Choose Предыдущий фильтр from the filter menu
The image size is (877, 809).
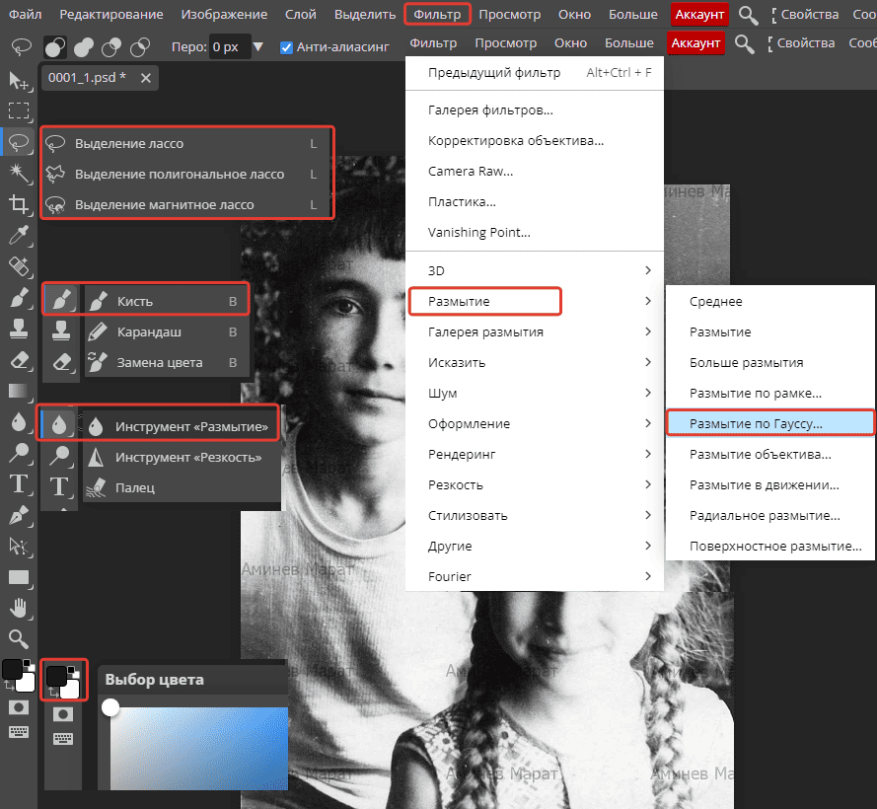534,73
